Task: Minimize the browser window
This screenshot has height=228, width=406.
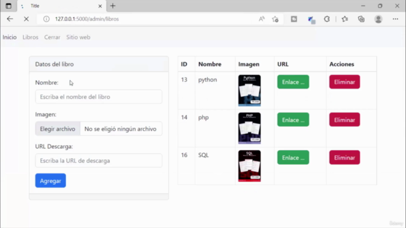Action: tap(363, 6)
